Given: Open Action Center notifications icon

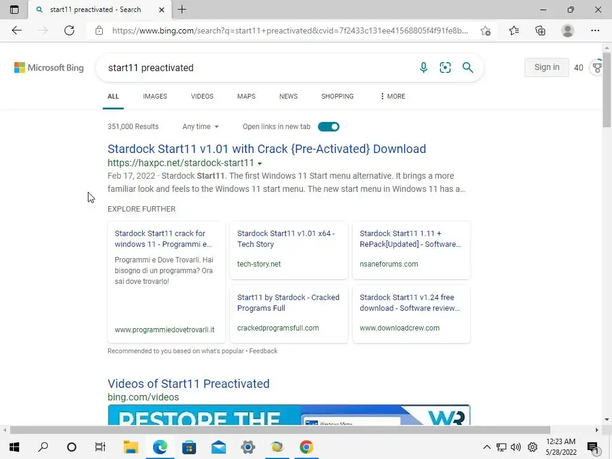Looking at the screenshot, I should (593, 447).
